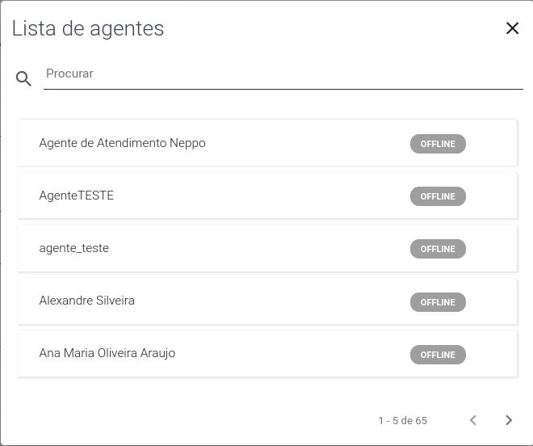533x446 pixels.
Task: Click the Lista de agentes title
Action: click(88, 28)
